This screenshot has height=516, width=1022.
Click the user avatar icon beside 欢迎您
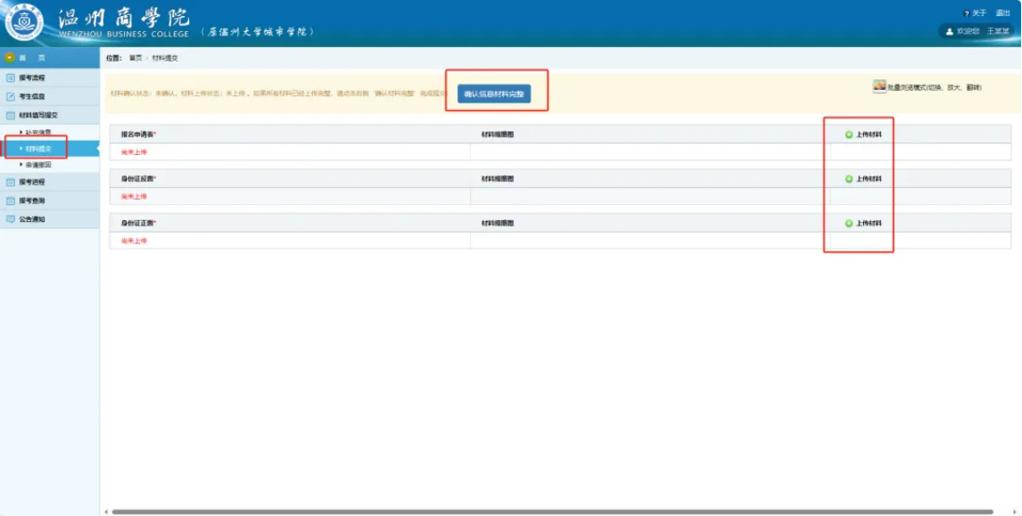click(x=950, y=31)
